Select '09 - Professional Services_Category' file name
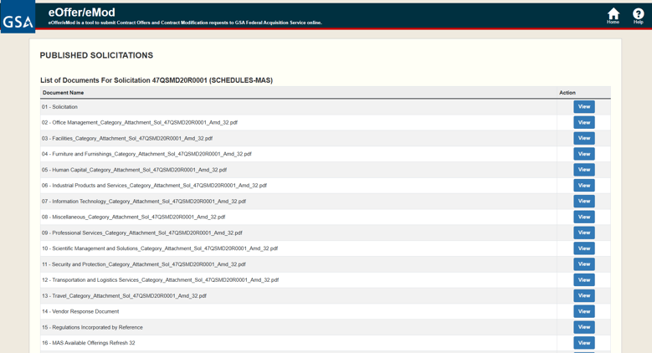This screenshot has height=353, width=652. tap(141, 233)
